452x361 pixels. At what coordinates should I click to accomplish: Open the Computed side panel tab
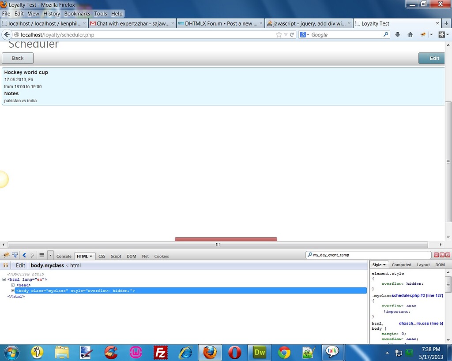click(401, 265)
